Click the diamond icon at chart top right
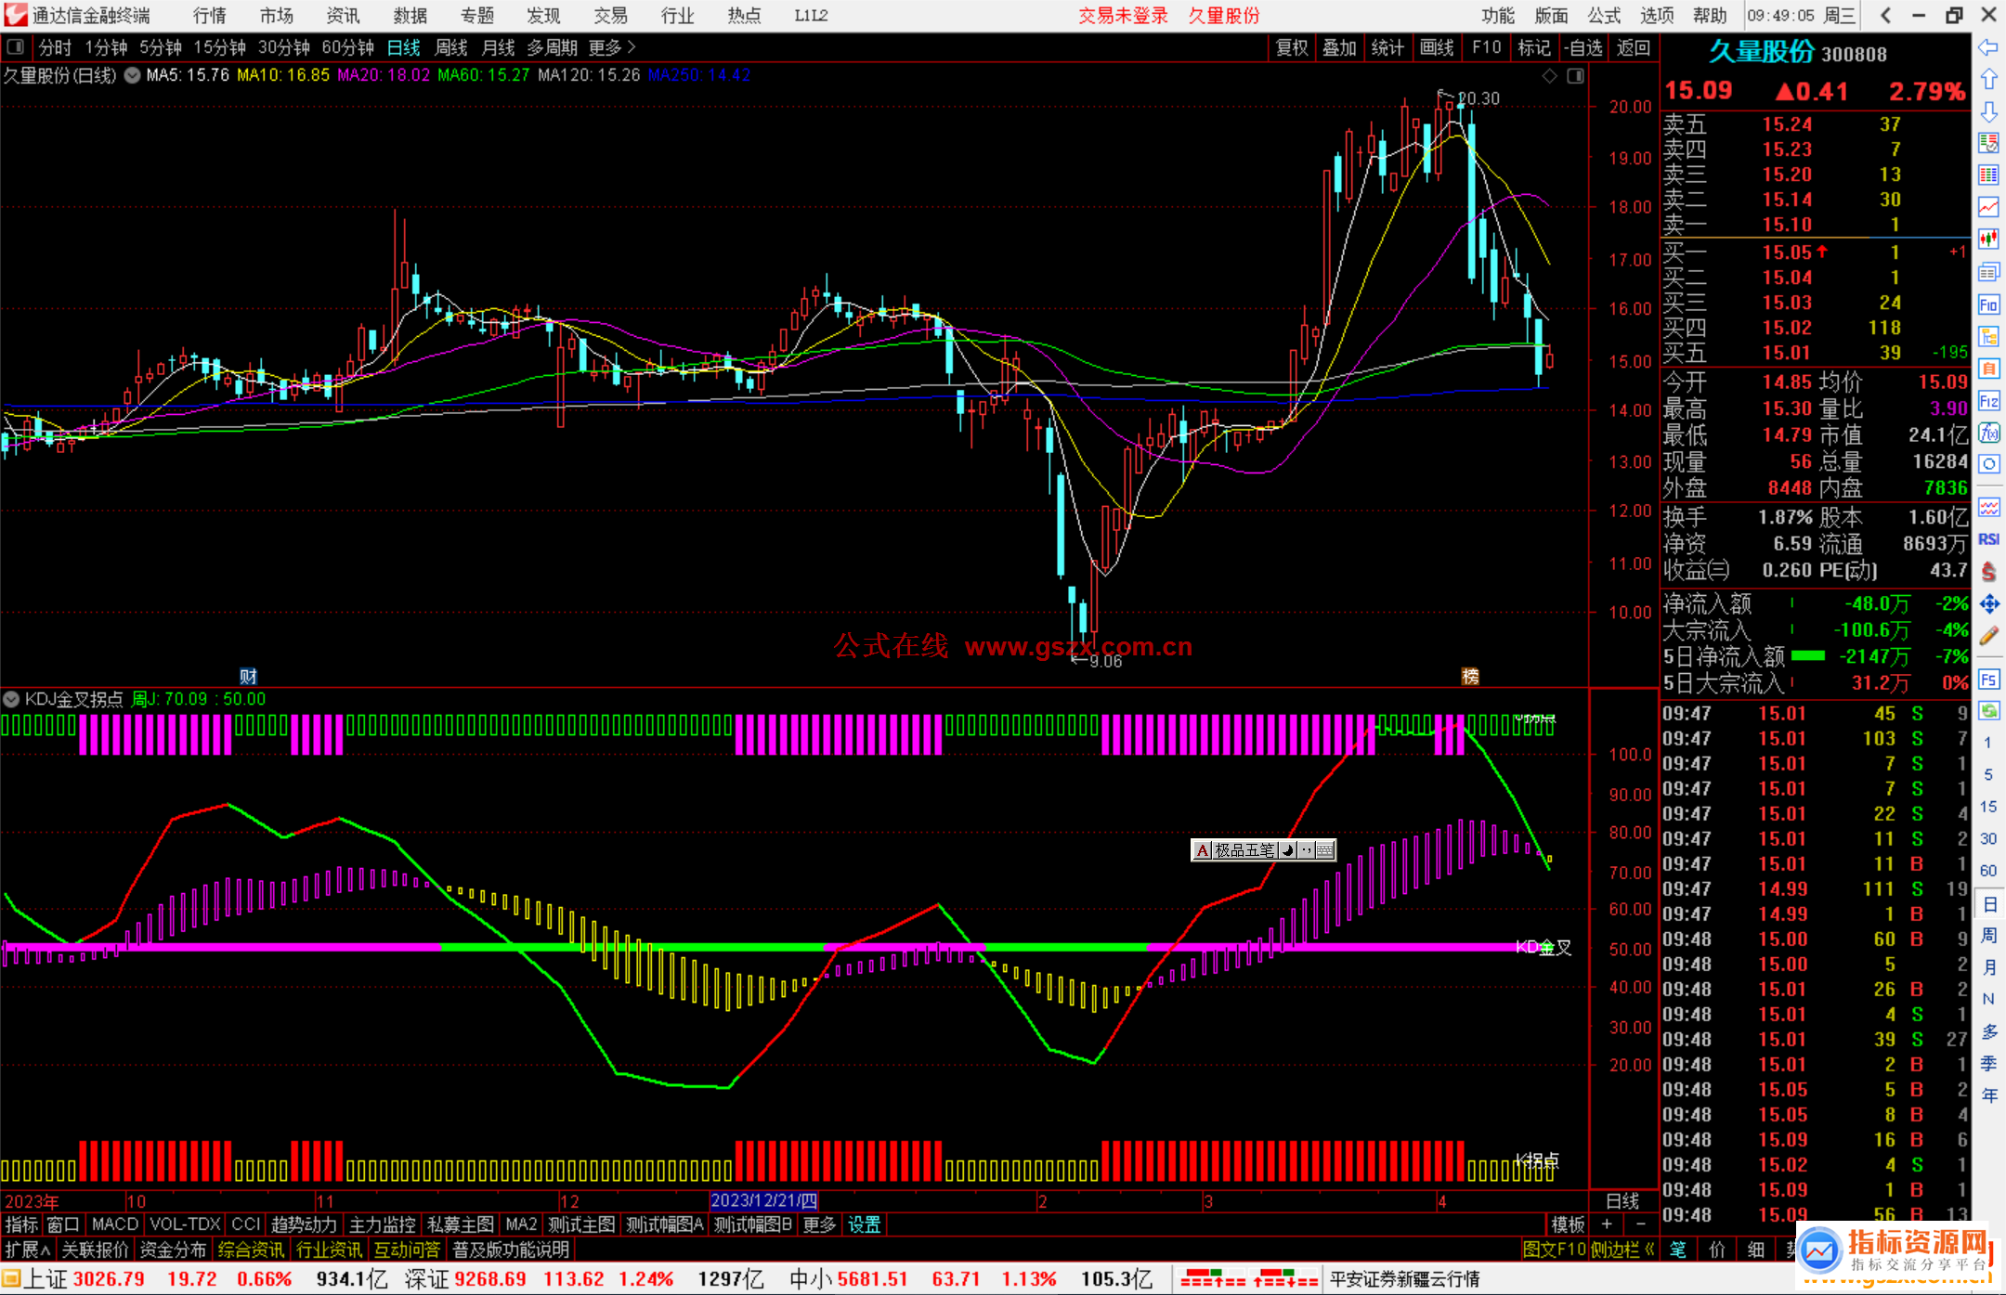The height and width of the screenshot is (1295, 2006). click(1549, 76)
